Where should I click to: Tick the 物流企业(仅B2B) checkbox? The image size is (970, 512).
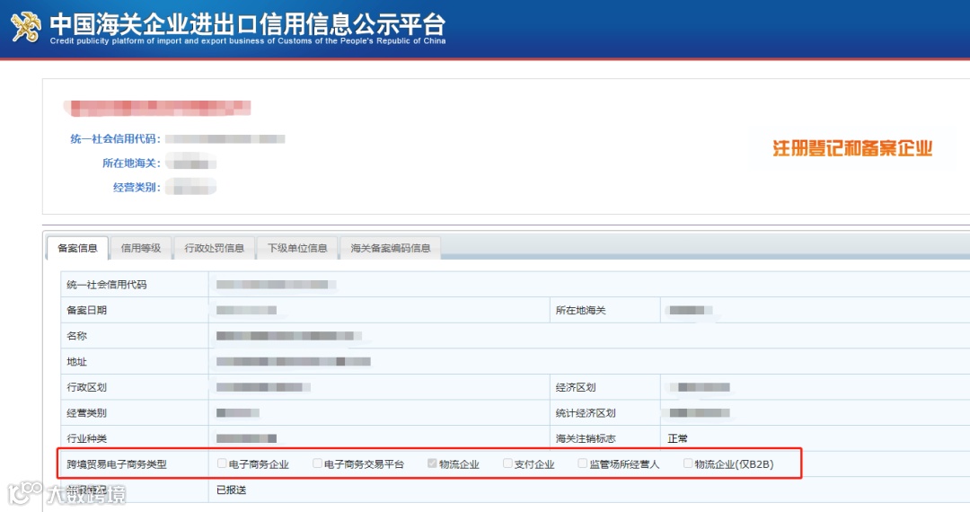coord(688,463)
